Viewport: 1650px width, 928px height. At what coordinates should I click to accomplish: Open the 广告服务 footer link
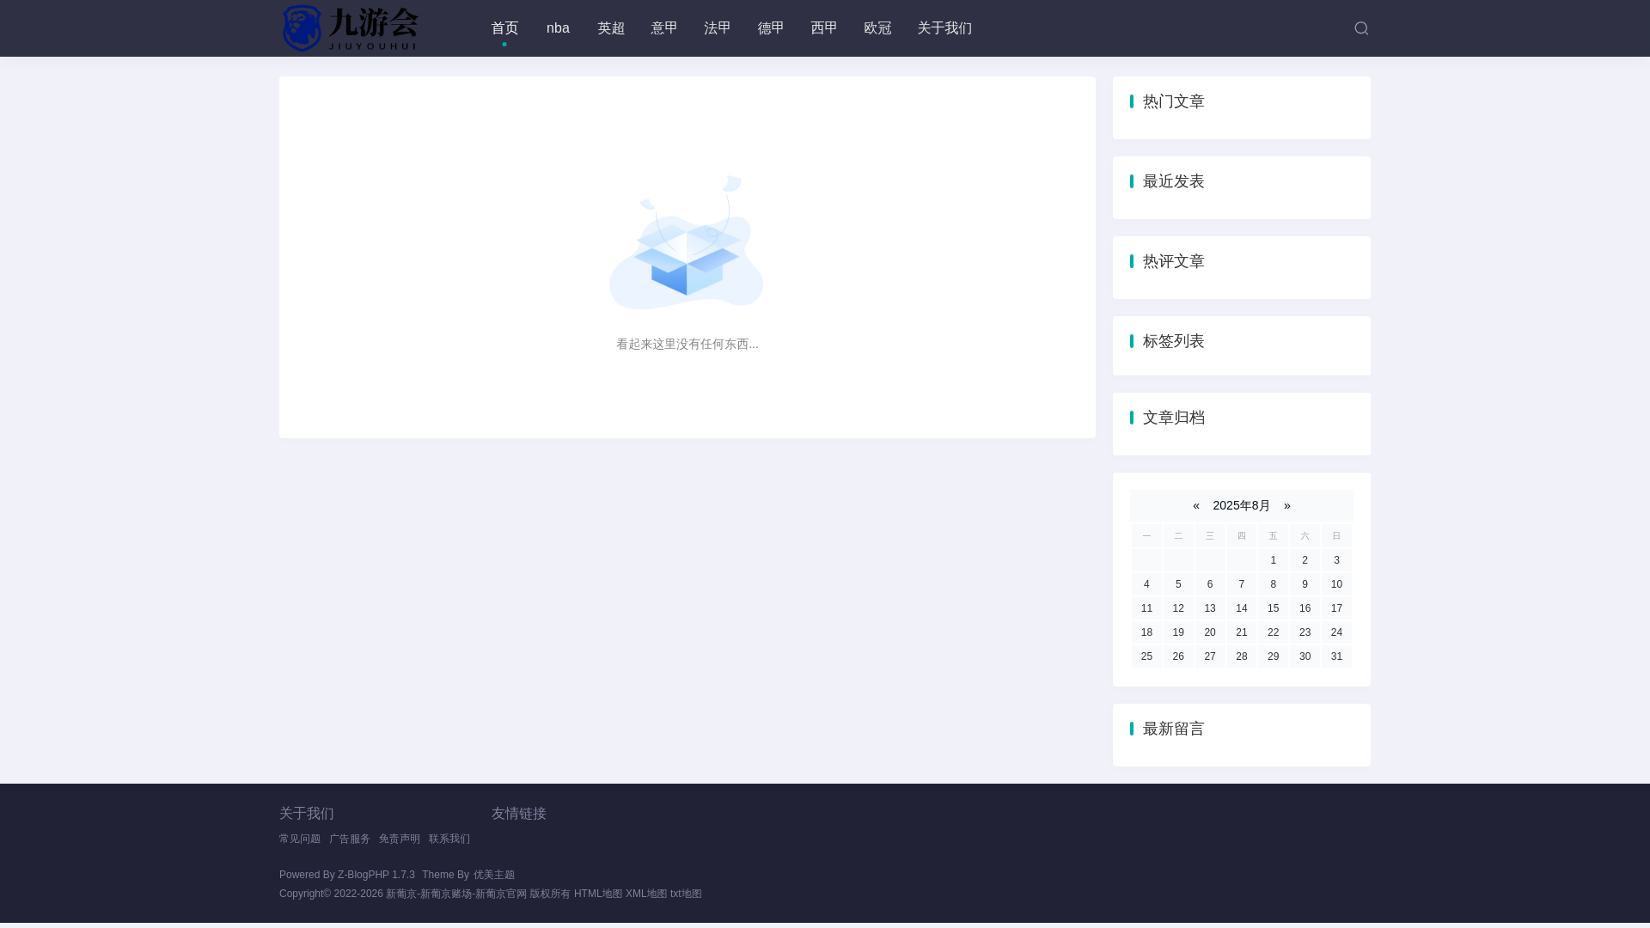350,839
